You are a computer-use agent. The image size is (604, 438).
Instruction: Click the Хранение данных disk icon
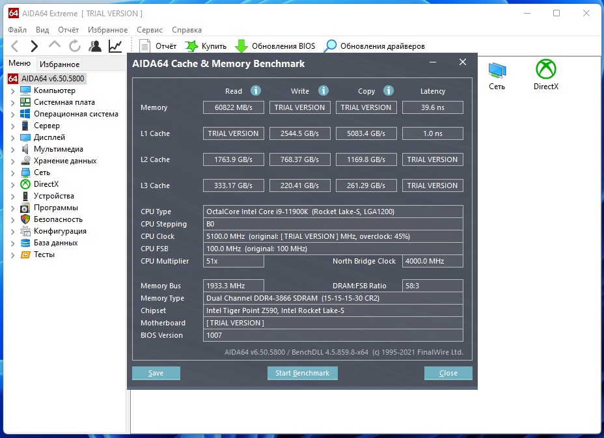tap(25, 161)
